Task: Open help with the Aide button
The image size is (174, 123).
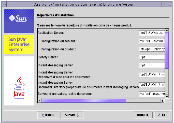Action: coord(162,115)
